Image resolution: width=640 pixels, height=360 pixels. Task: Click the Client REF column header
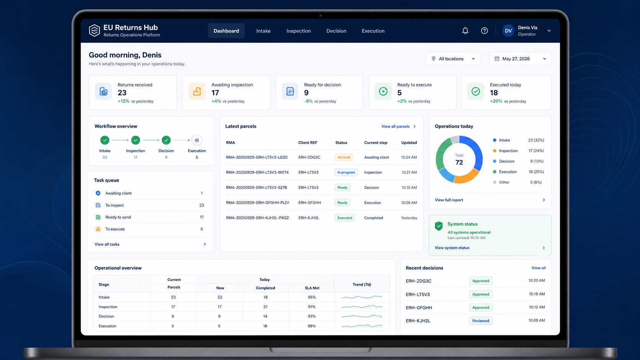tap(308, 143)
